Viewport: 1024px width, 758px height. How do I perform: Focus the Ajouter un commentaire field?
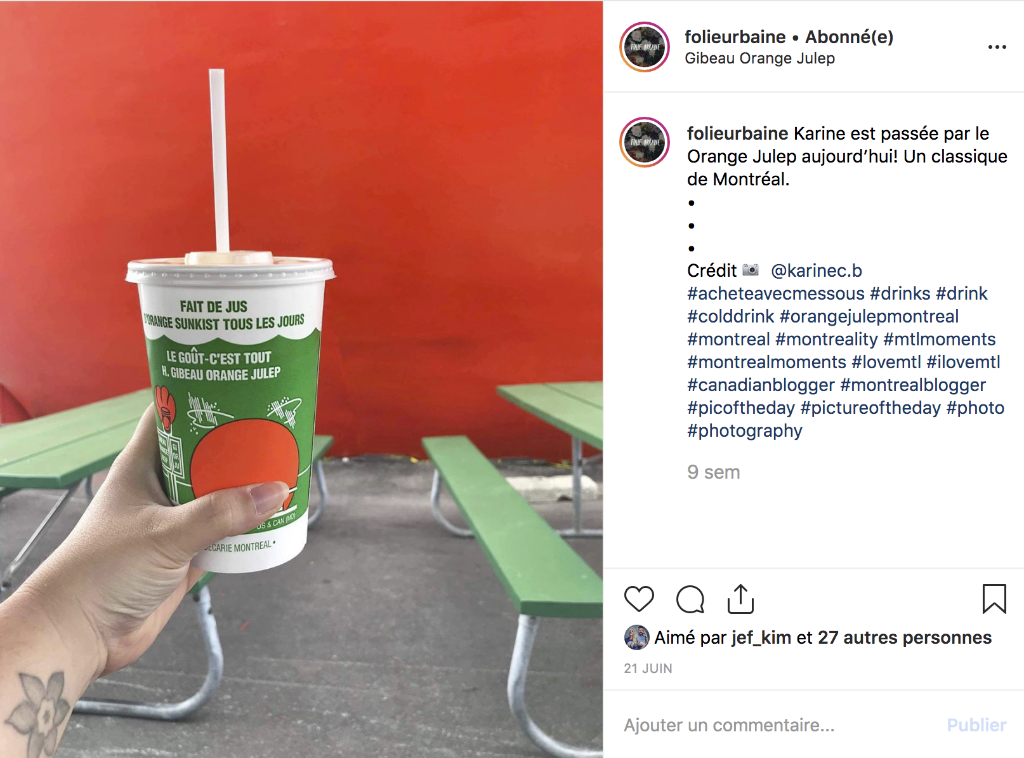click(x=780, y=725)
